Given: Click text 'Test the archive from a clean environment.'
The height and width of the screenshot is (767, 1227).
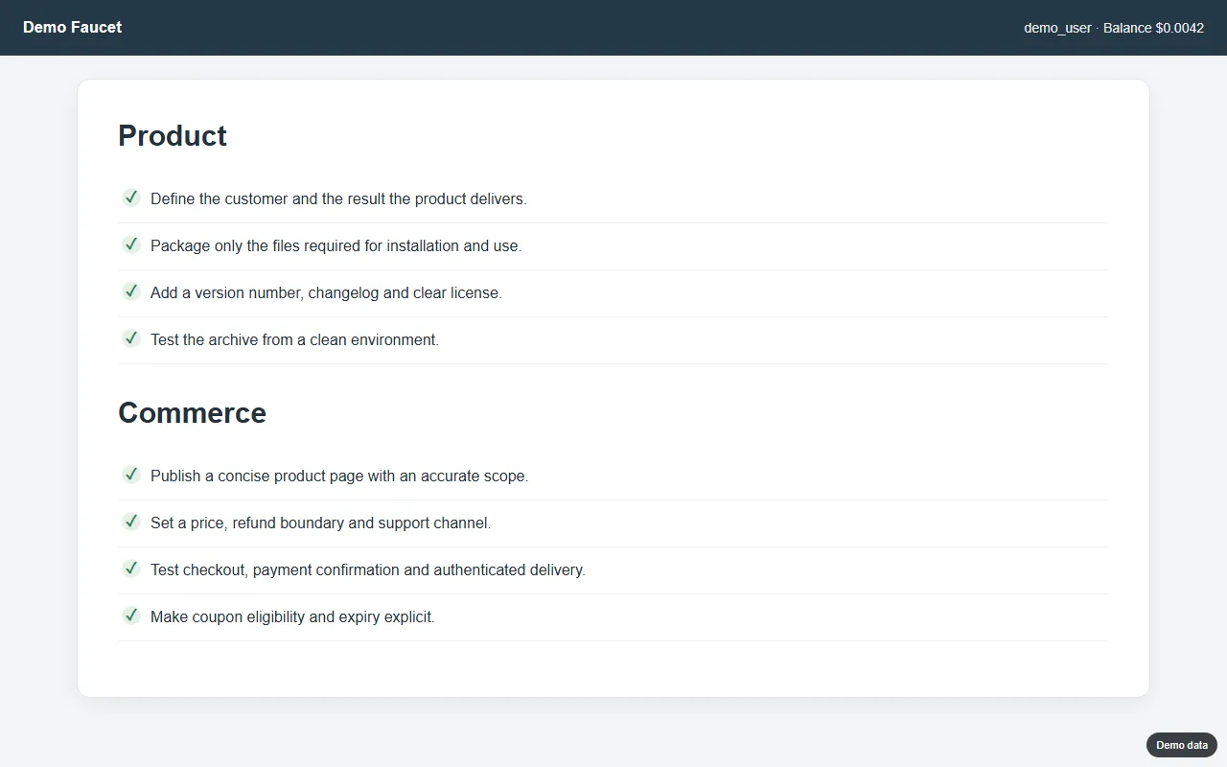Looking at the screenshot, I should (294, 340).
